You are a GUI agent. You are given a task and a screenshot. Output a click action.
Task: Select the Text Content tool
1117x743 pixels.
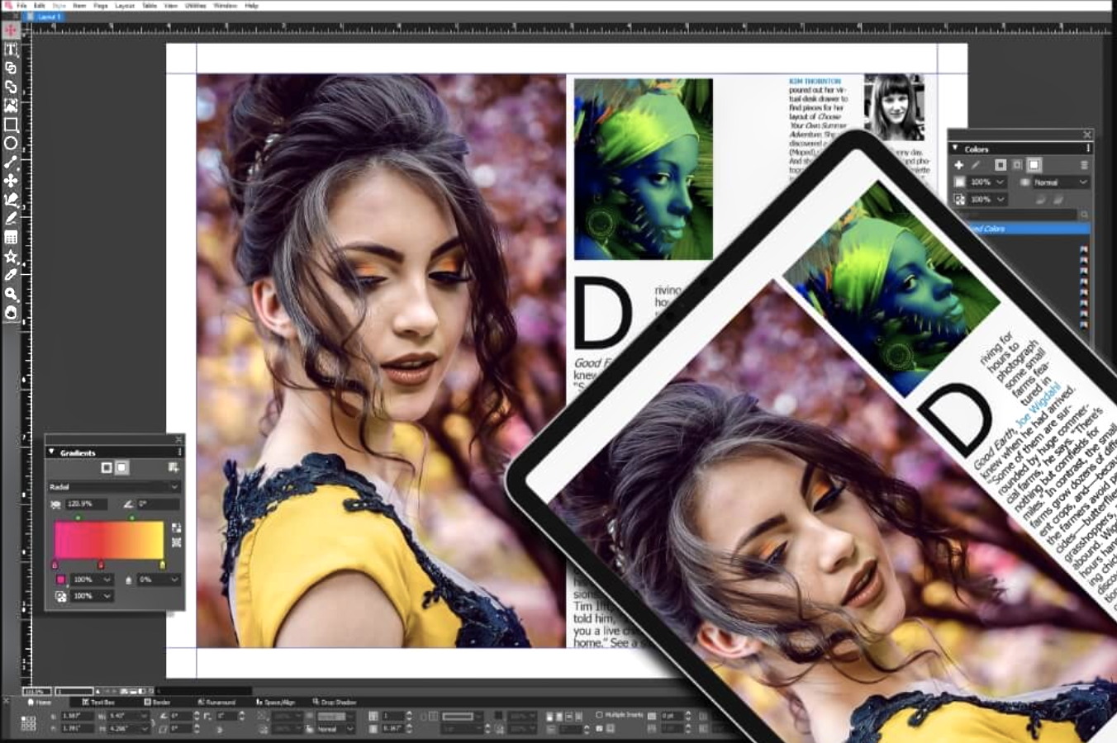(11, 50)
